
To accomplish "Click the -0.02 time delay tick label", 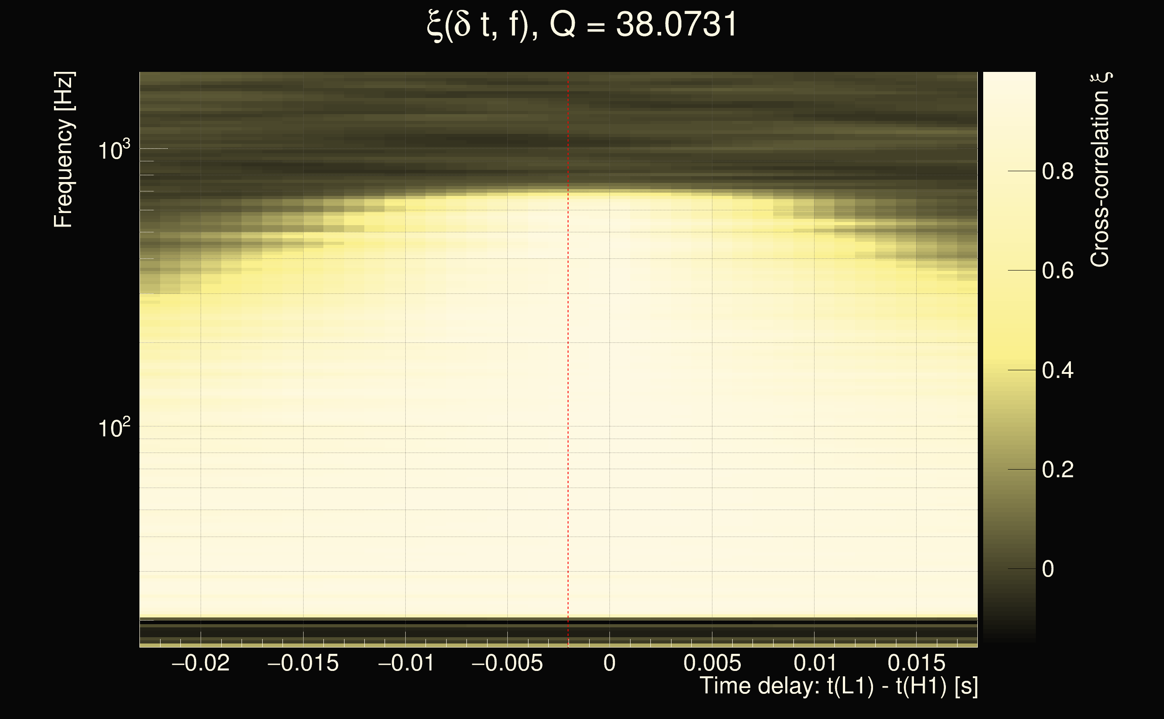I will pyautogui.click(x=200, y=663).
